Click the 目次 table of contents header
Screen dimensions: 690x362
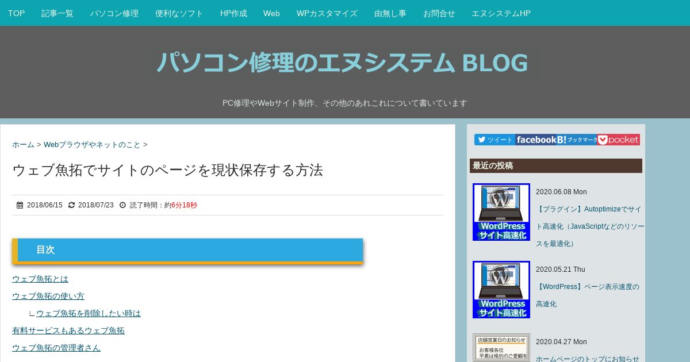point(187,250)
